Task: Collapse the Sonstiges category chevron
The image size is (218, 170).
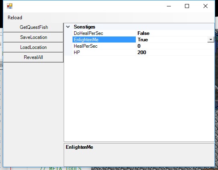Action: (68, 27)
